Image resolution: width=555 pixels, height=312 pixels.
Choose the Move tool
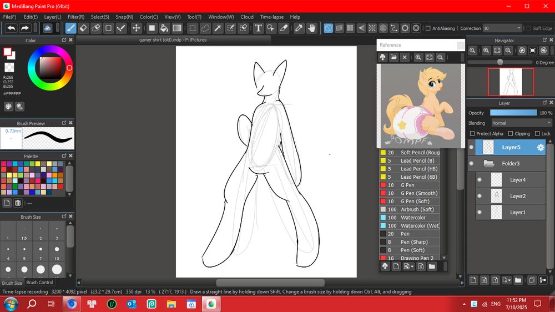[x=137, y=28]
